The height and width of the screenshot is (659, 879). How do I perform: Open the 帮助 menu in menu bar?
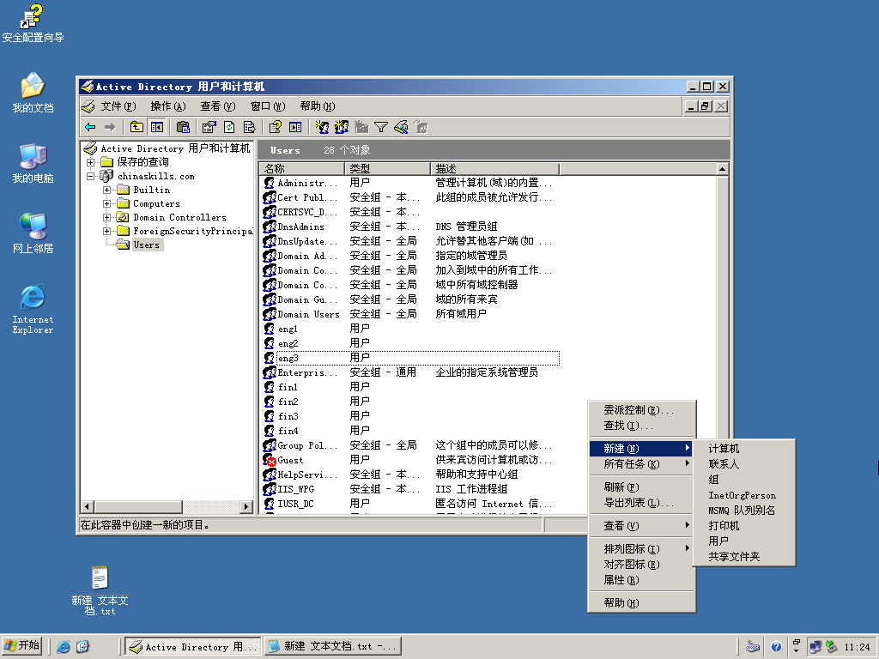[x=318, y=106]
